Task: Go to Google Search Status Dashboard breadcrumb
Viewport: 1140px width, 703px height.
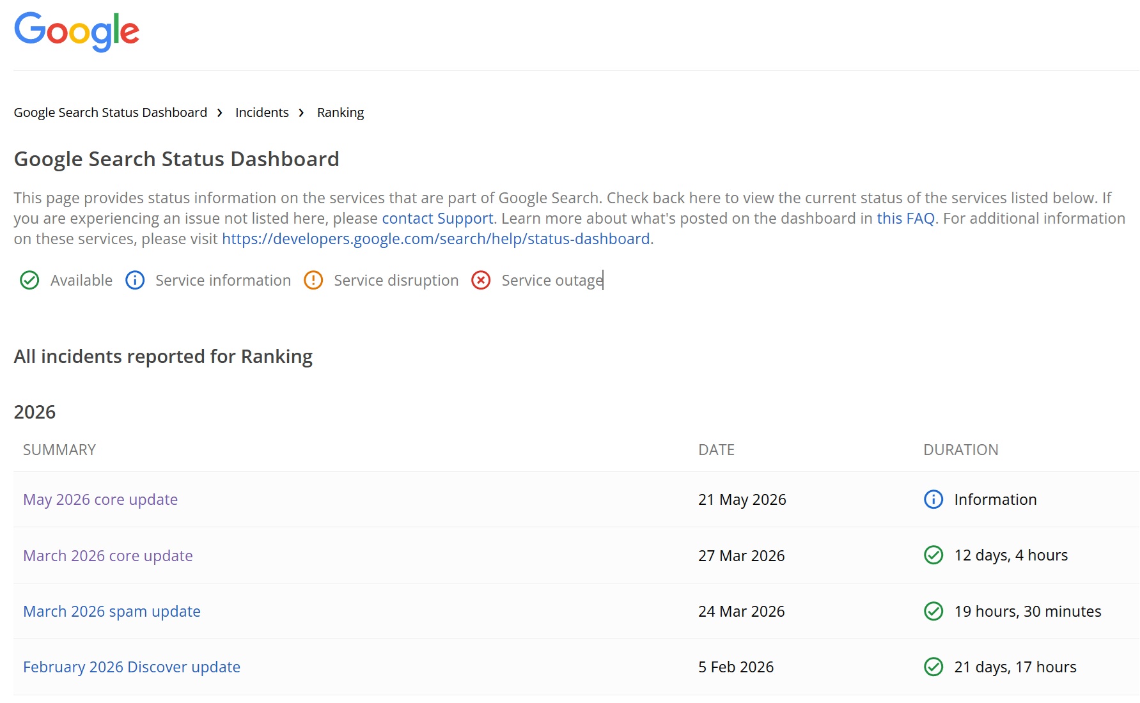Action: pyautogui.click(x=111, y=112)
